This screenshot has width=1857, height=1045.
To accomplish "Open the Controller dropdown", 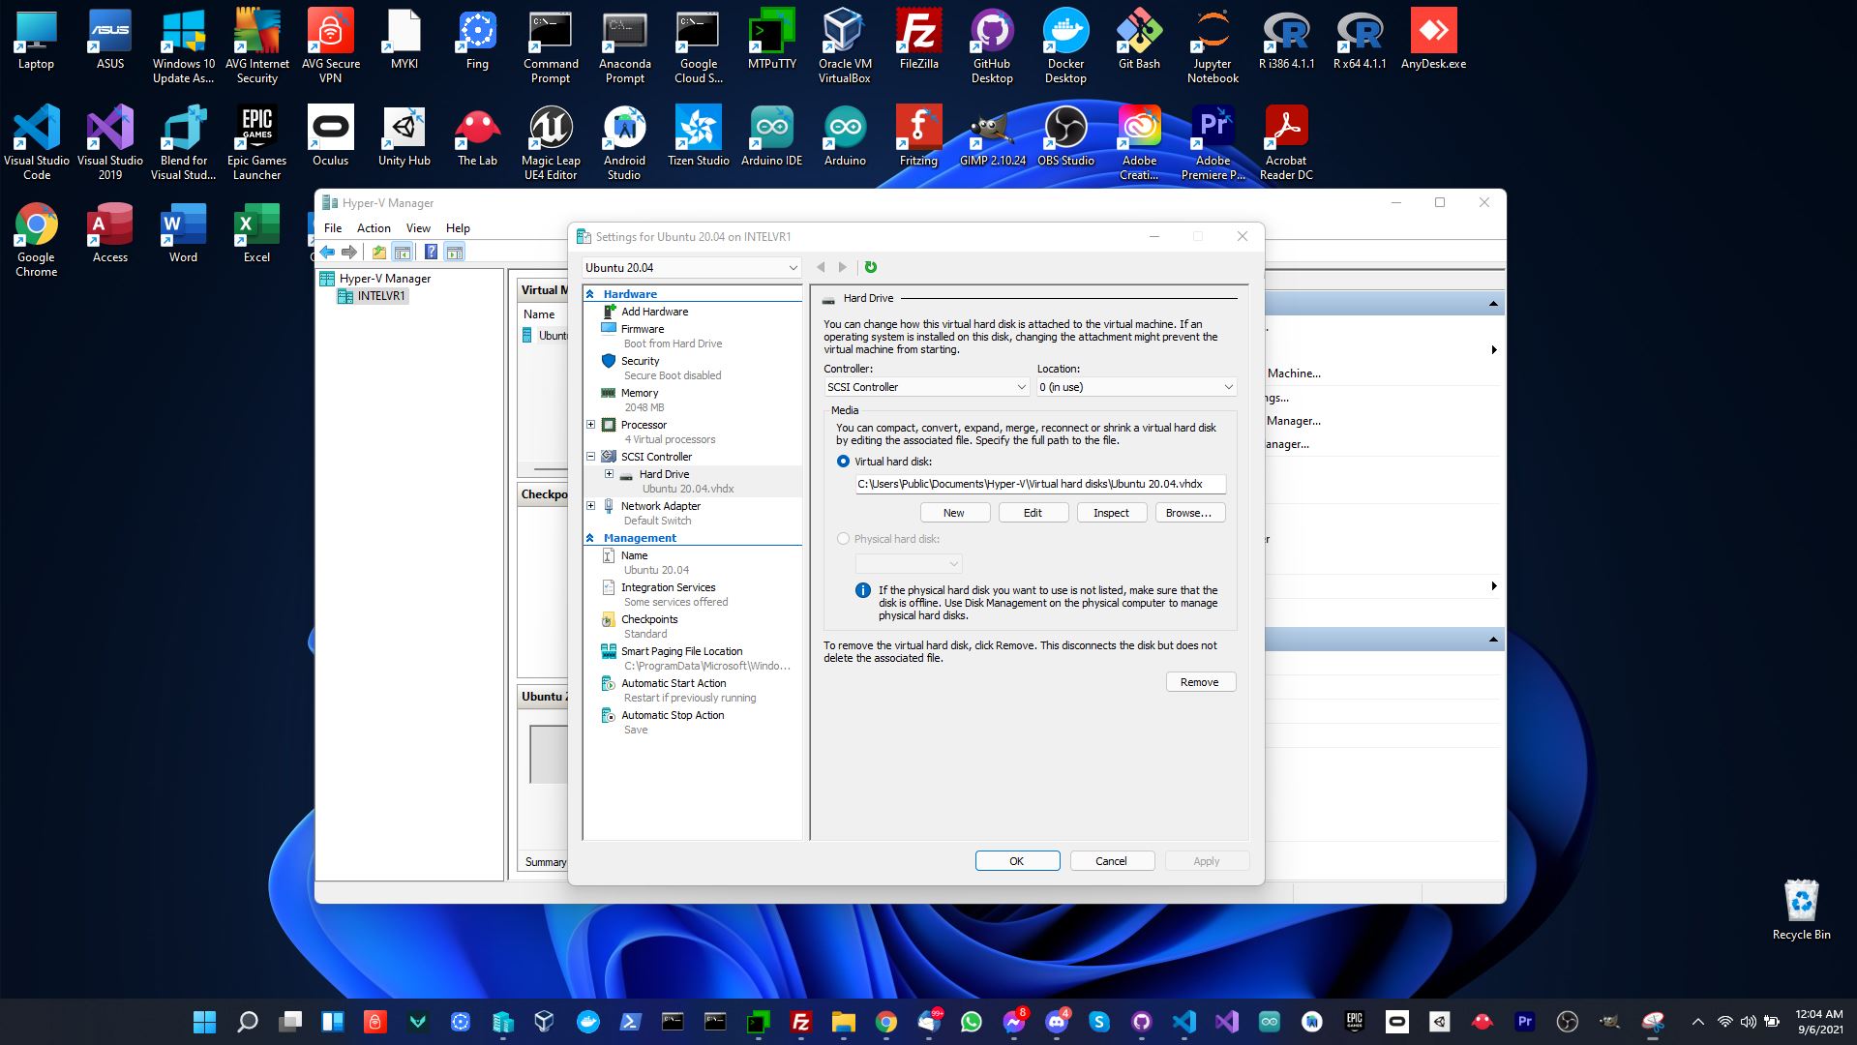I will click(926, 387).
